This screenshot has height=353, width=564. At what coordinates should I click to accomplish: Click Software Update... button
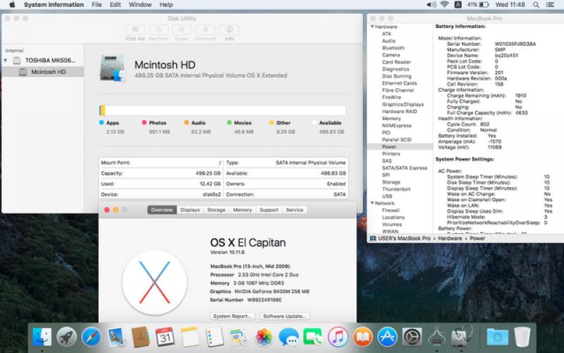point(285,316)
